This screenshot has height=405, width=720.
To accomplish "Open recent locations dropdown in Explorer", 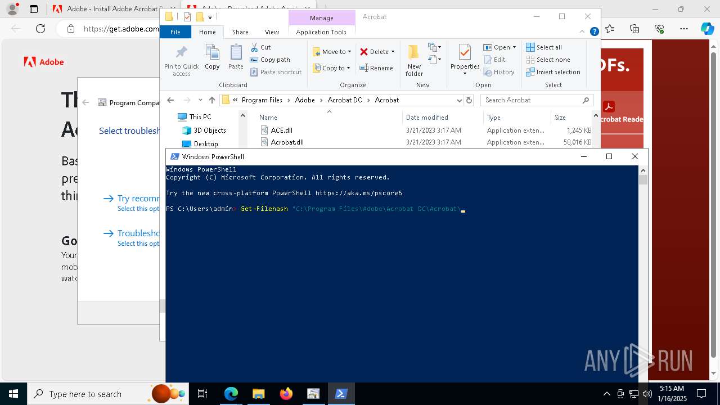I will coord(200,100).
